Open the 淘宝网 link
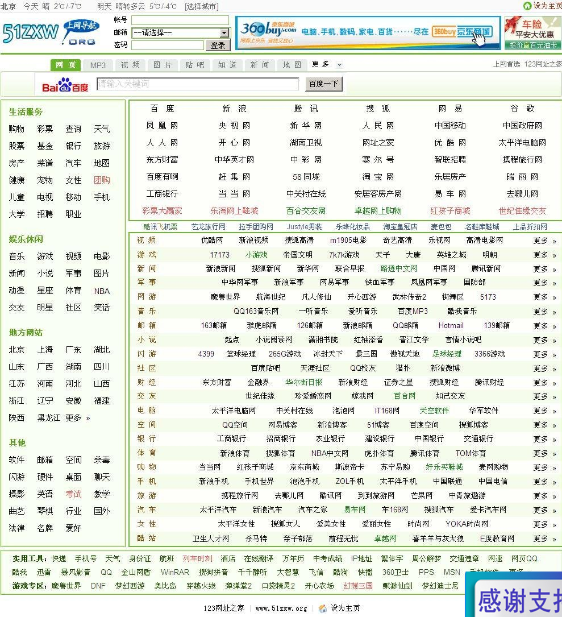Screen dimensions: 562x617 [x=378, y=177]
